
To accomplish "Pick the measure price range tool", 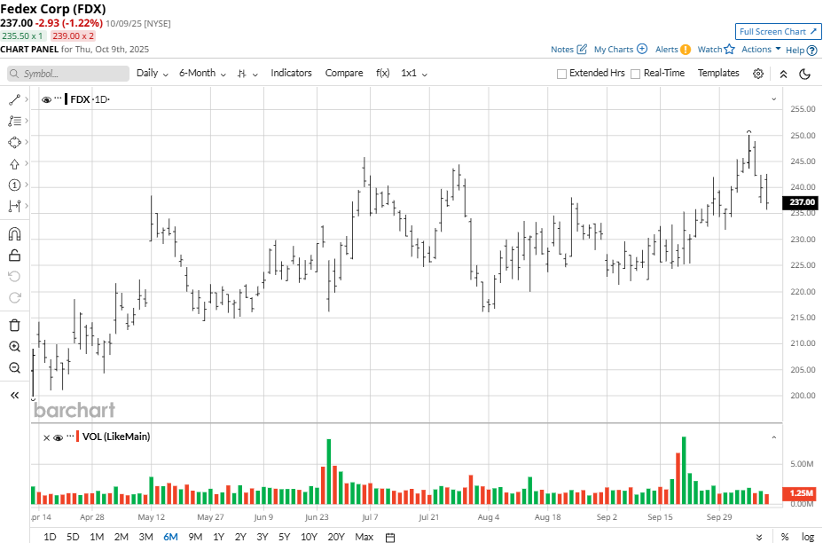I will 14,206.
